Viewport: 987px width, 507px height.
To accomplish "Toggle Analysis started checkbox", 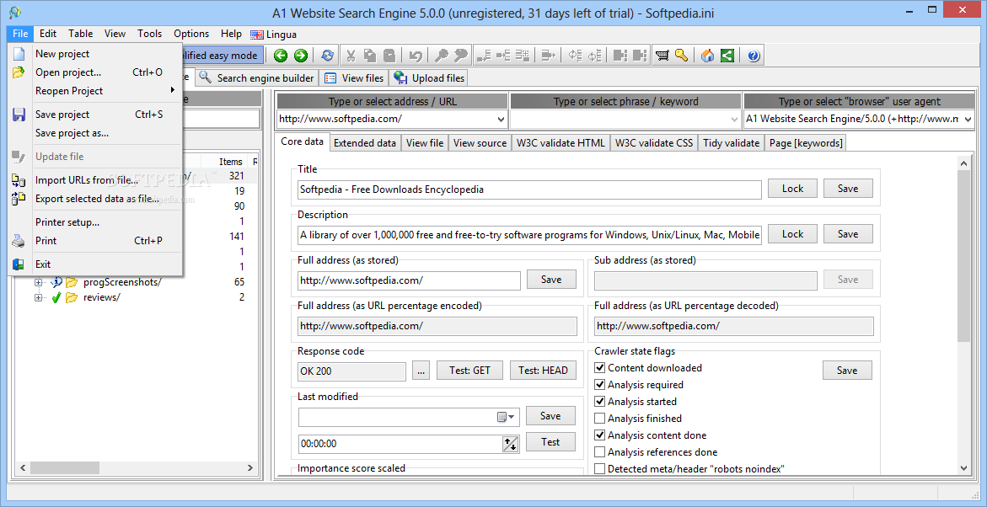I will click(600, 402).
